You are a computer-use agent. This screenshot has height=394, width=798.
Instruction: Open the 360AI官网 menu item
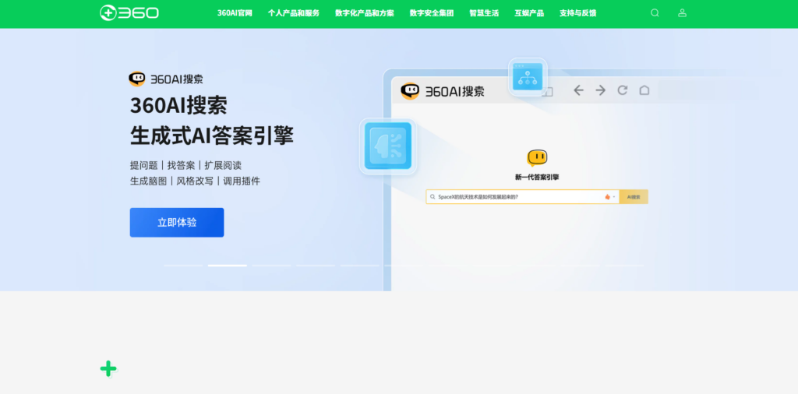tap(235, 13)
